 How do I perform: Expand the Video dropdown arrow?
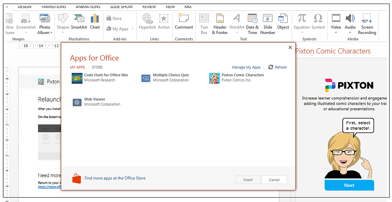tap(336, 33)
